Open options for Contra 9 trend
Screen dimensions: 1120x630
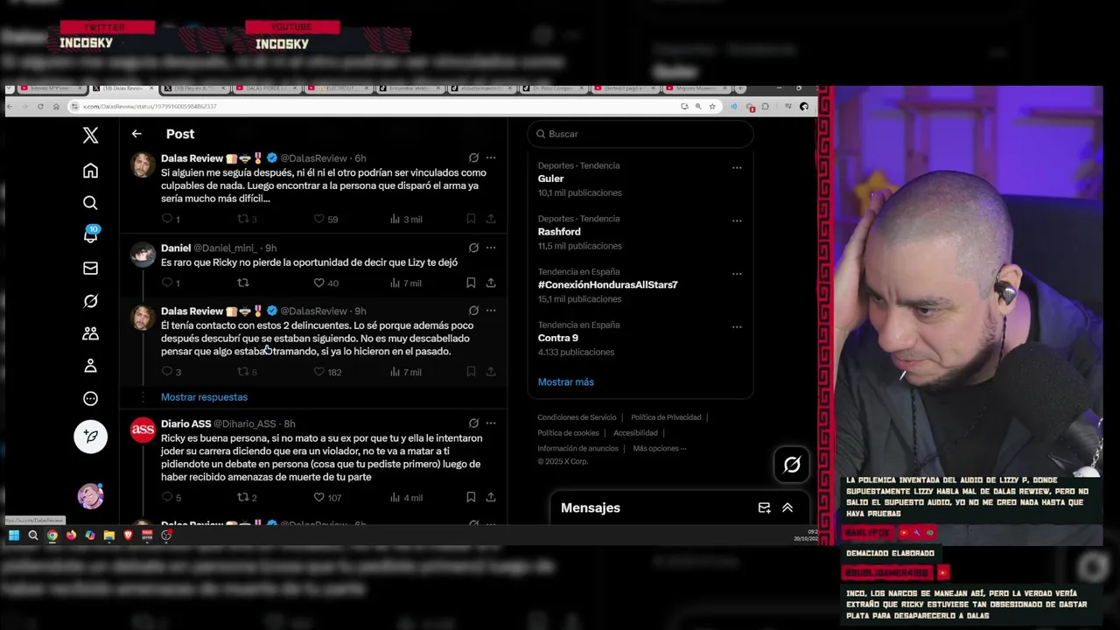[737, 327]
